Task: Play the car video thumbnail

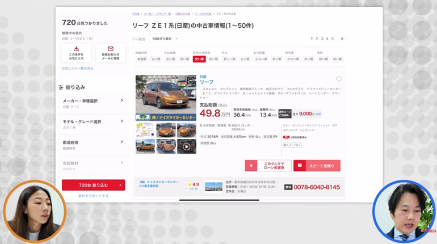Action: pyautogui.click(x=186, y=146)
